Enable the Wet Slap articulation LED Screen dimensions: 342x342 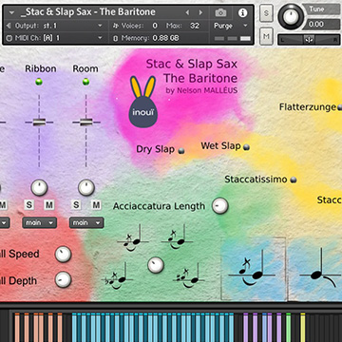[246, 147]
